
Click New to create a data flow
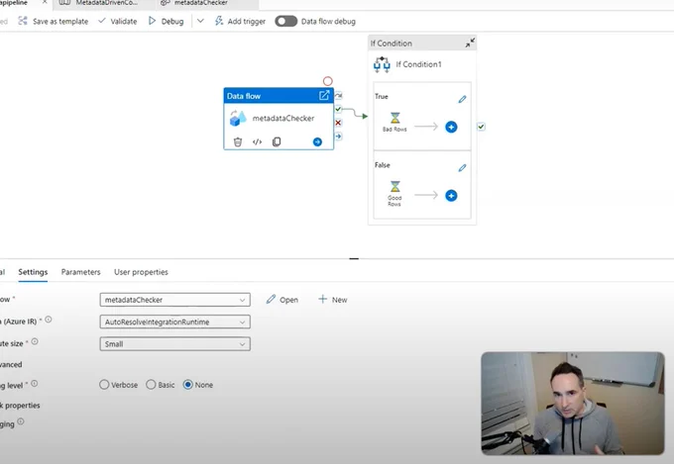[x=333, y=300]
